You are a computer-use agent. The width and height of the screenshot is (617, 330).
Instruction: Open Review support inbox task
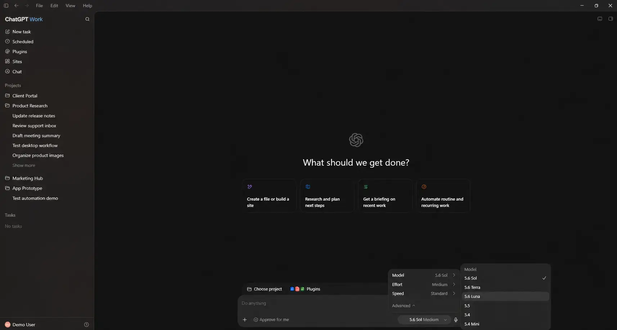[x=34, y=126]
